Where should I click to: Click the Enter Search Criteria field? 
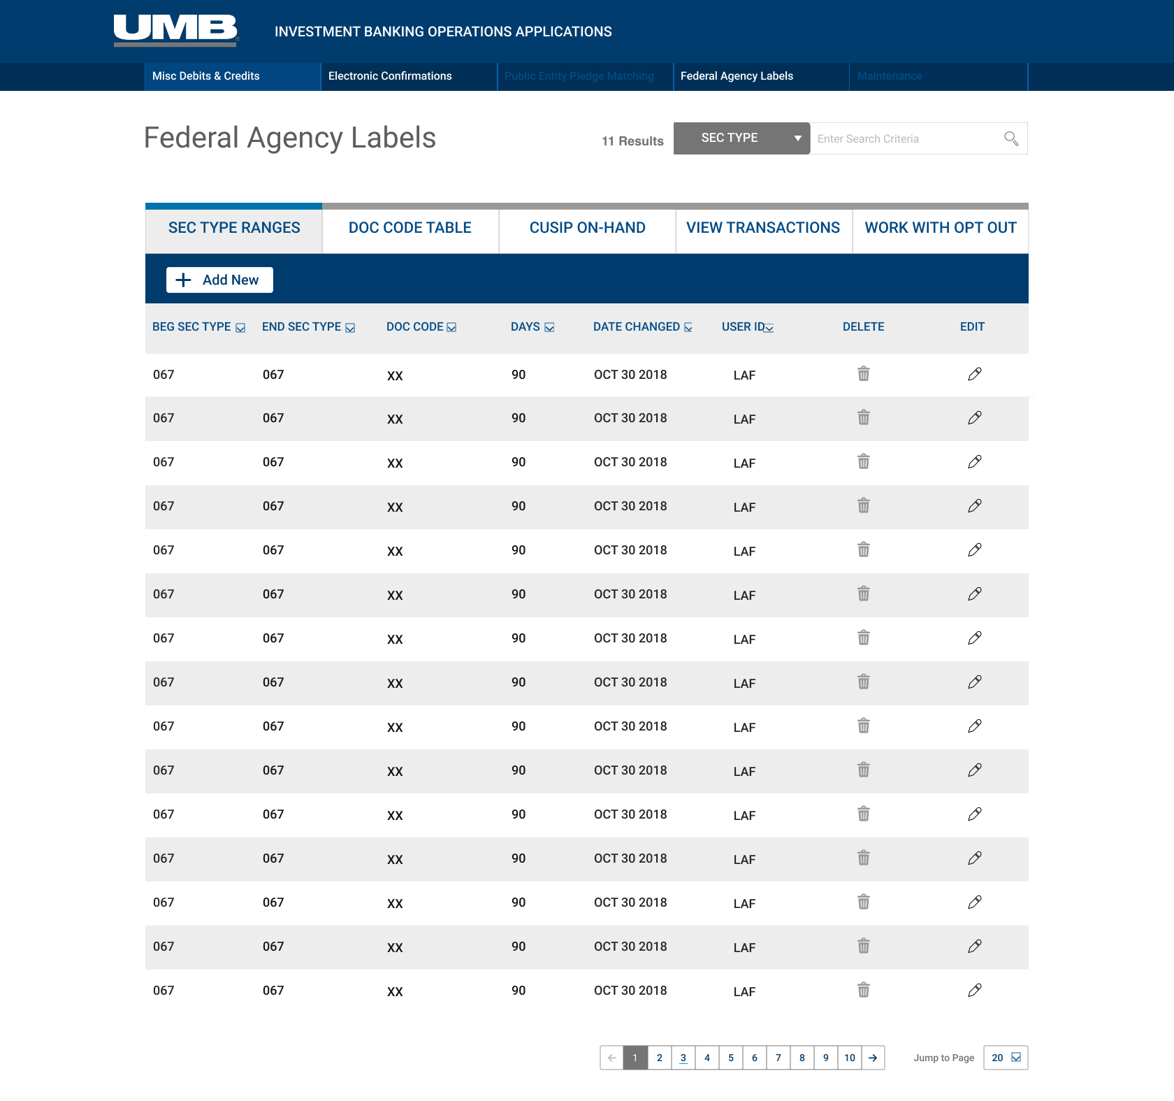pos(905,138)
